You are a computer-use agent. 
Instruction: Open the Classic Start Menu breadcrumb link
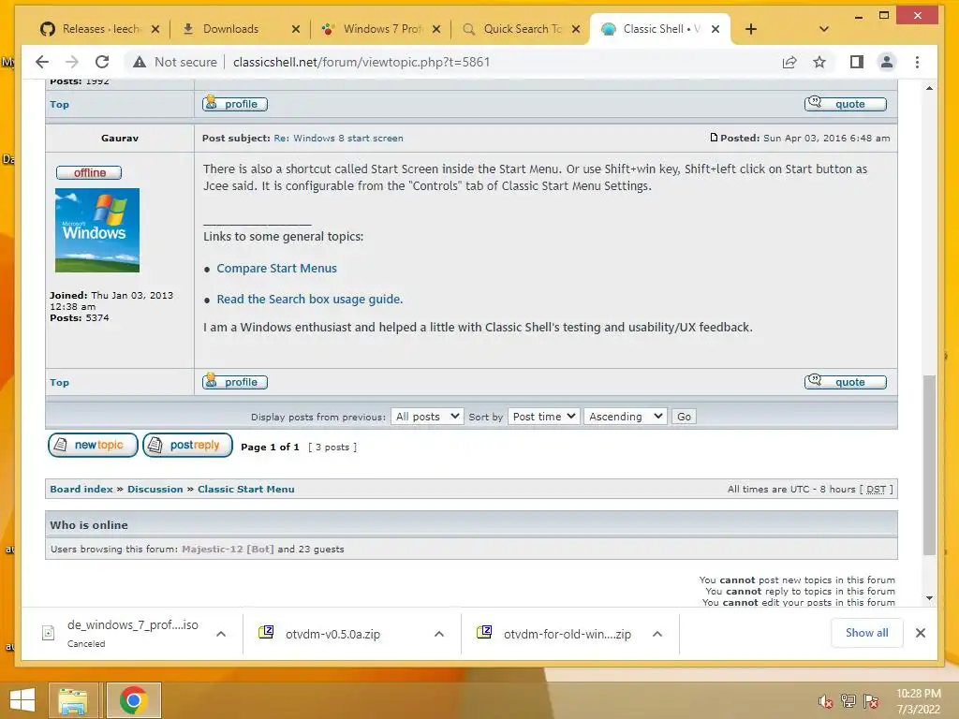(246, 489)
